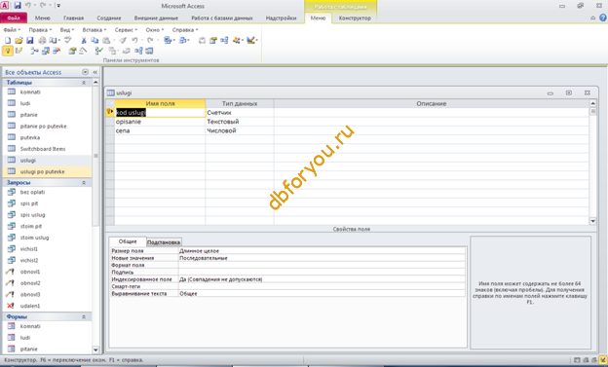Collapse the Формы group in navigation pane
The image size is (608, 367).
pyautogui.click(x=84, y=317)
